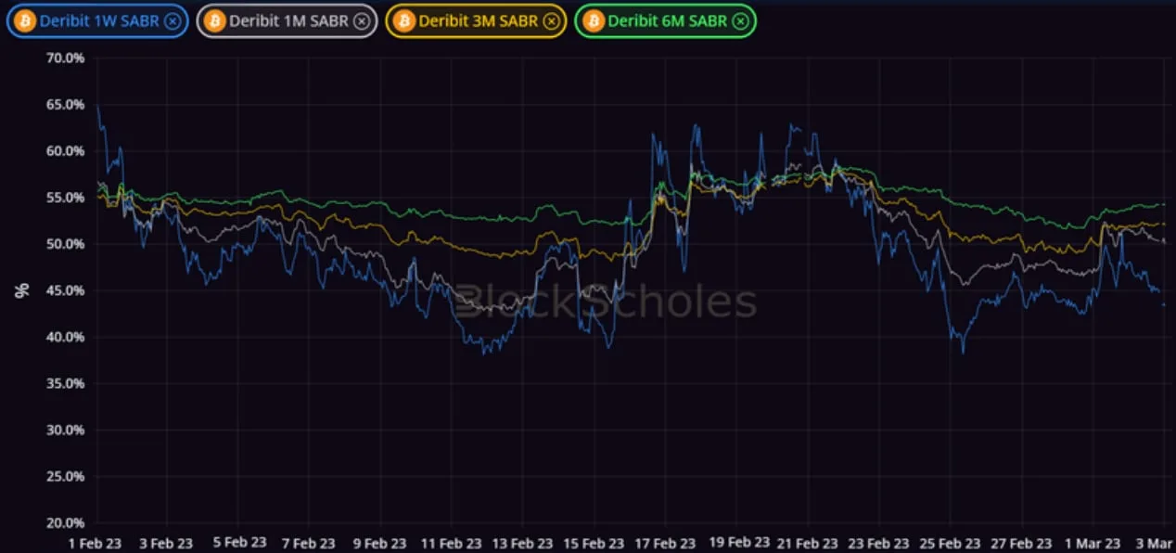
Task: Click the 5 Feb 23 date label
Action: click(237, 543)
